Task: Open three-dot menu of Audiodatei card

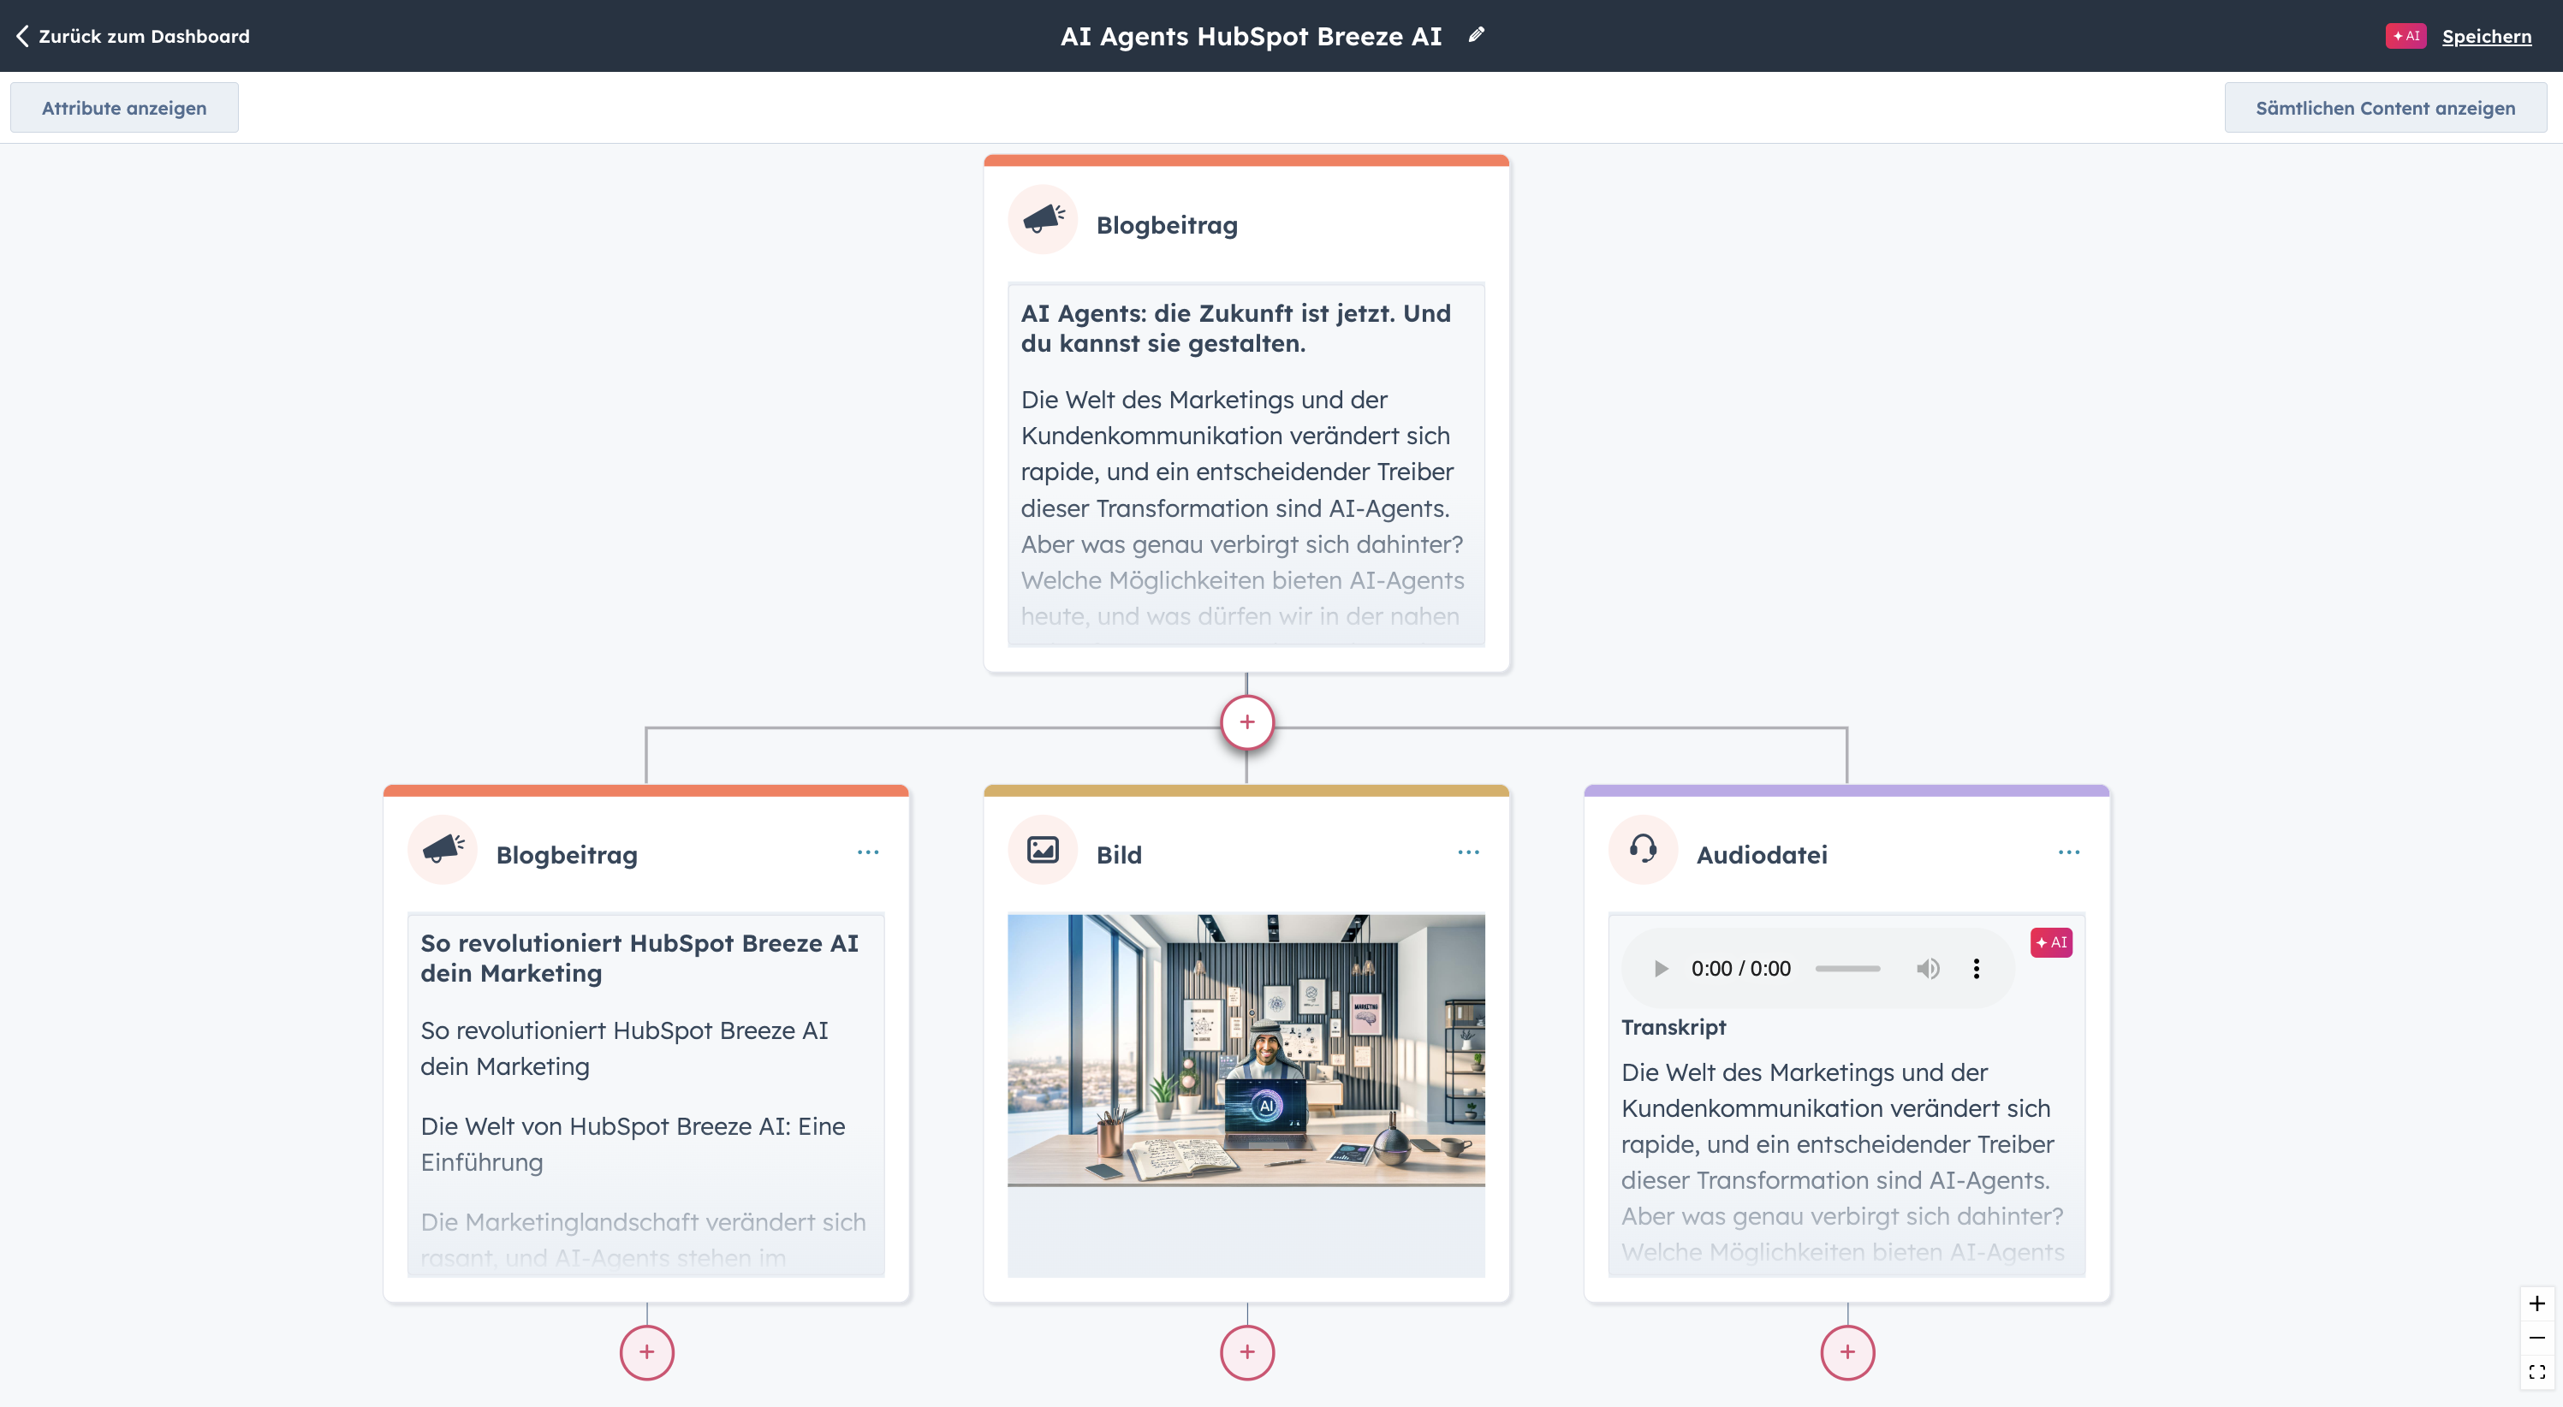Action: point(2068,852)
